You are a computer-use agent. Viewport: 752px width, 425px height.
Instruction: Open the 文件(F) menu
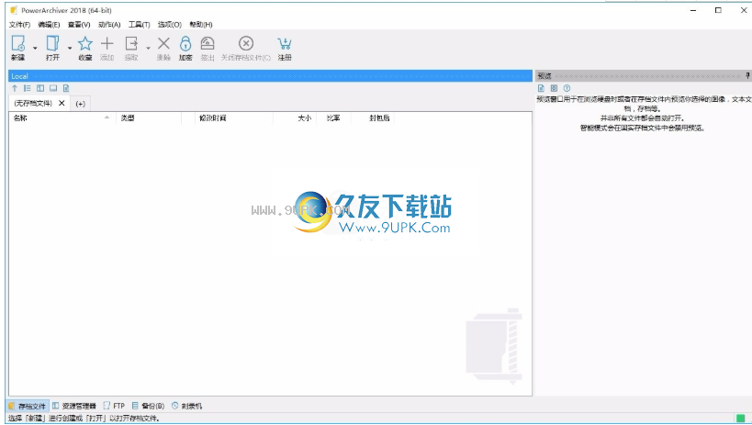tap(19, 25)
